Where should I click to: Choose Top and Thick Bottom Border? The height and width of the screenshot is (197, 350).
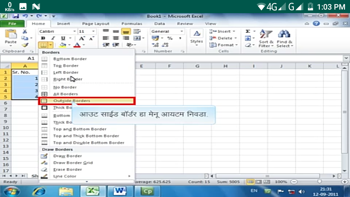tap(86, 136)
